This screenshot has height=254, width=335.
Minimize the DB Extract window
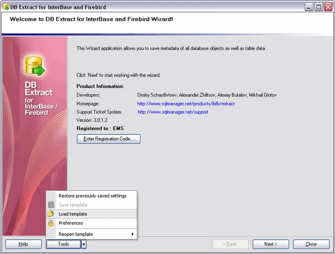pyautogui.click(x=308, y=7)
